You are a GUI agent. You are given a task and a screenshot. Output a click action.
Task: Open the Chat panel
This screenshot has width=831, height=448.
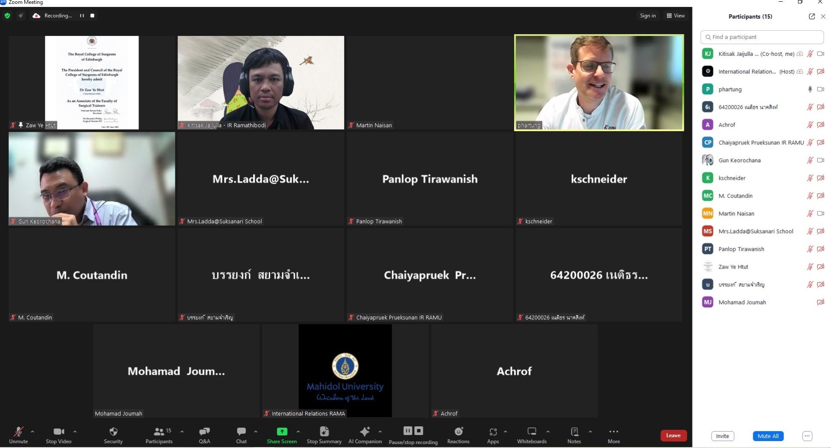242,435
